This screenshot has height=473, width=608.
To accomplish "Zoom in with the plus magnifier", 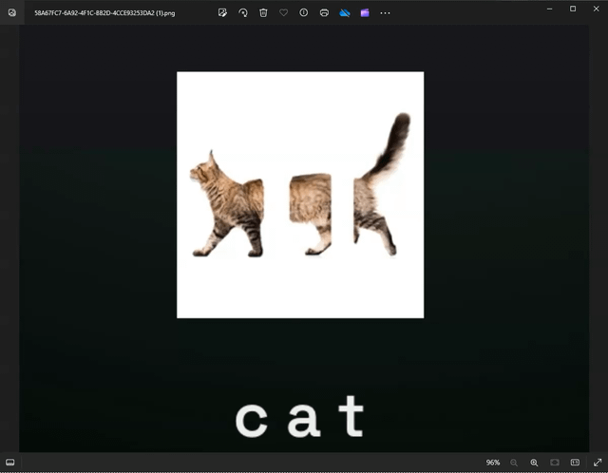I will pyautogui.click(x=534, y=463).
